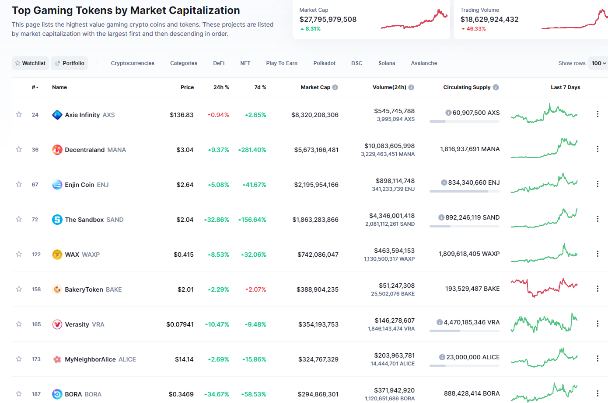This screenshot has height=403, width=608.
Task: Open the Solana tab
Action: [387, 63]
